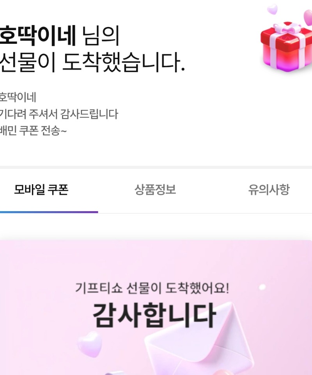Tap the red gift box icon
Viewport: 312px width, 375px height.
(286, 47)
